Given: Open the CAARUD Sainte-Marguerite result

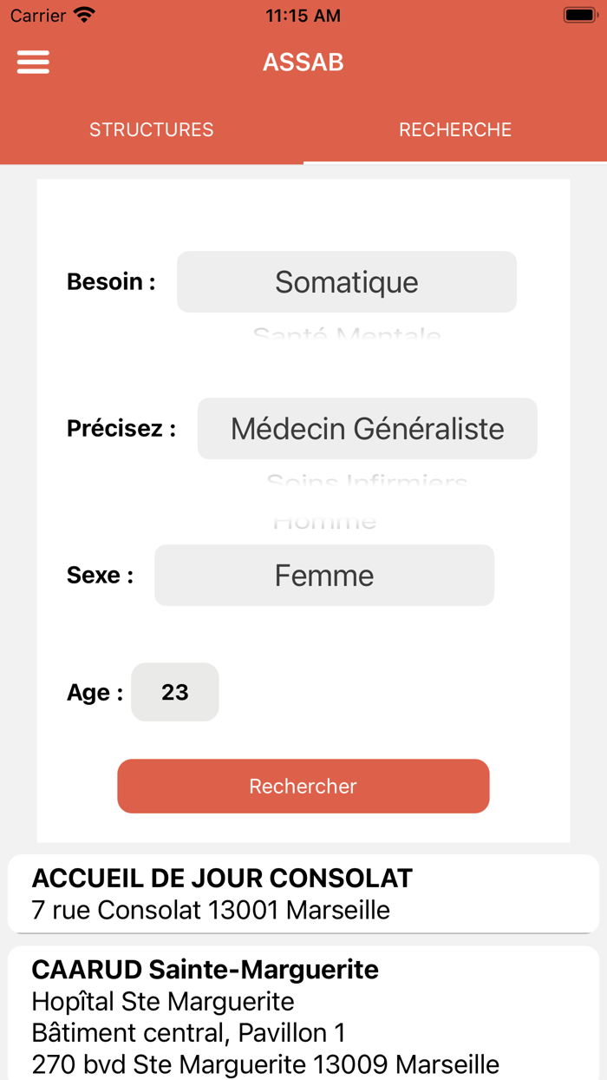Looking at the screenshot, I should (x=303, y=1016).
